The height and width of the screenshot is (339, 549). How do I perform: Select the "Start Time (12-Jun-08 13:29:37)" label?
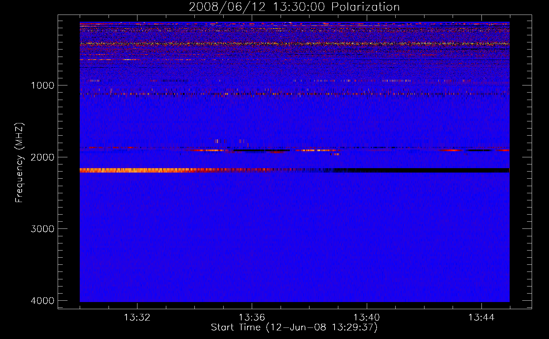(294, 327)
